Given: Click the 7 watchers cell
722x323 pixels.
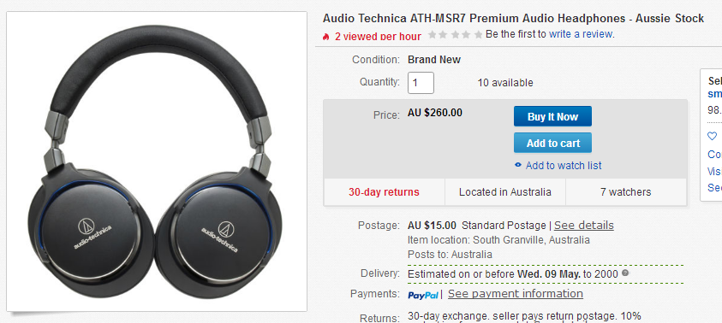Looking at the screenshot, I should point(626,192).
